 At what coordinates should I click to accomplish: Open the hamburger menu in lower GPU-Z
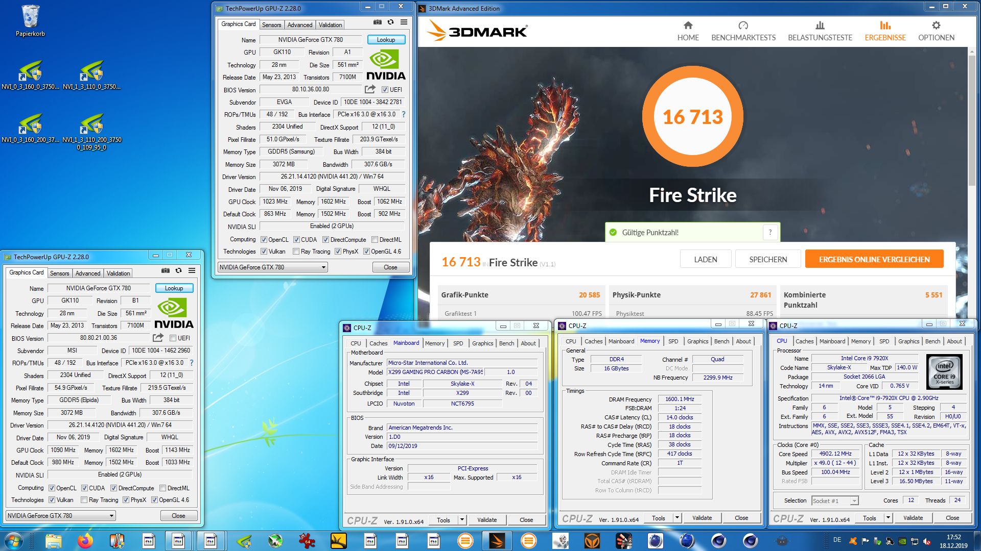click(192, 271)
